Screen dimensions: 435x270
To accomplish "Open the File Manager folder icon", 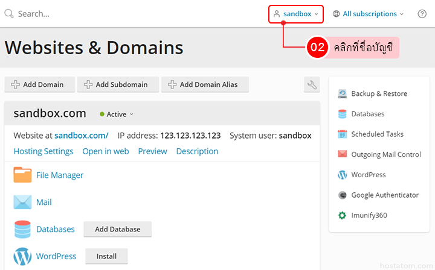I will pyautogui.click(x=22, y=175).
